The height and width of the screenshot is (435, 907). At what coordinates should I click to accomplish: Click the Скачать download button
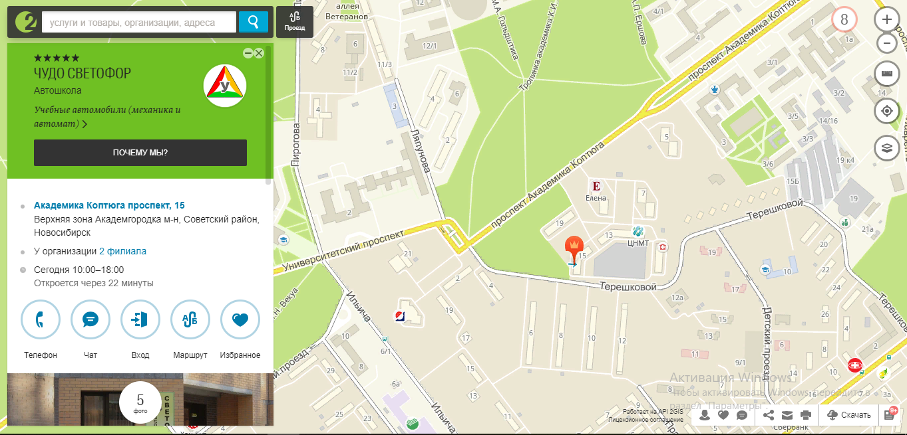click(849, 415)
